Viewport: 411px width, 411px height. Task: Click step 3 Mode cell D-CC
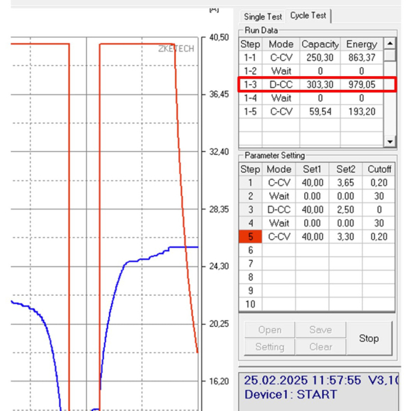point(279,210)
